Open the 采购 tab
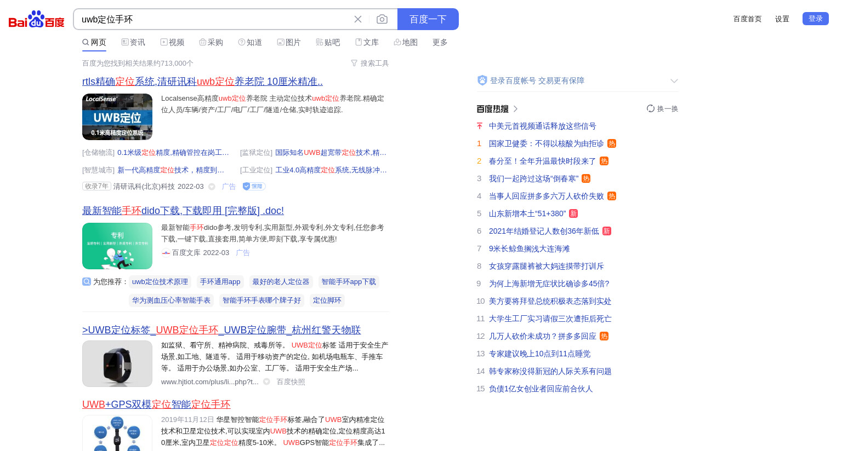Image resolution: width=842 pixels, height=451 pixels. [211, 42]
